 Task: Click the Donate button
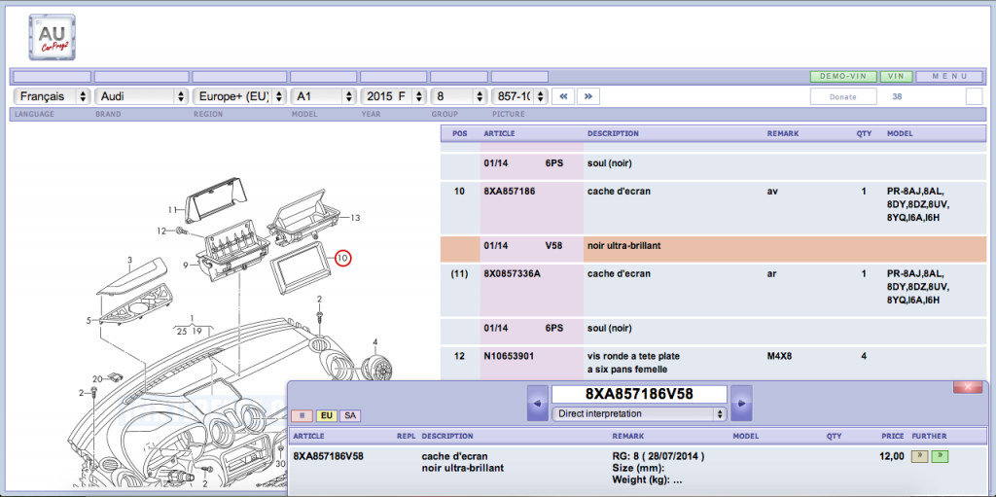843,96
